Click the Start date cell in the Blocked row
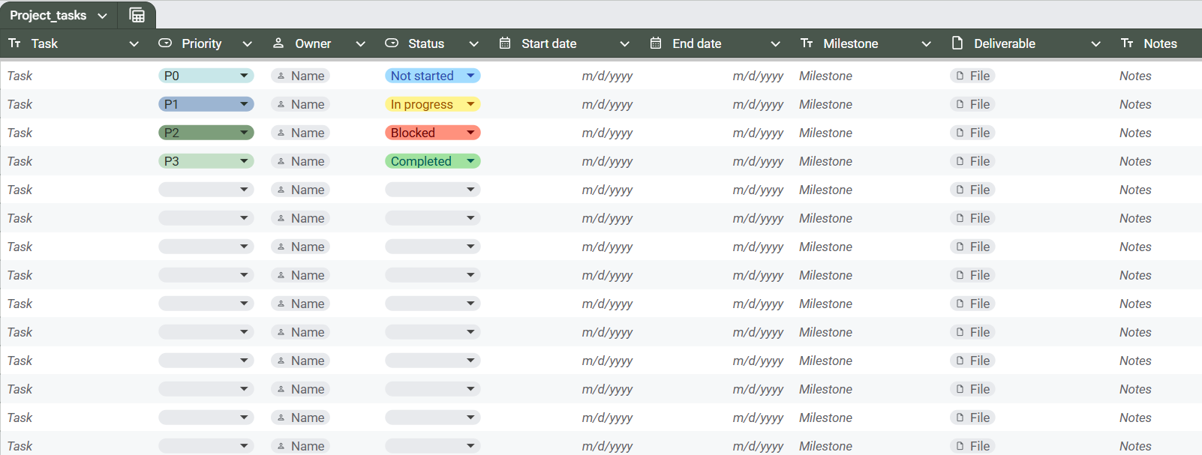 [567, 133]
